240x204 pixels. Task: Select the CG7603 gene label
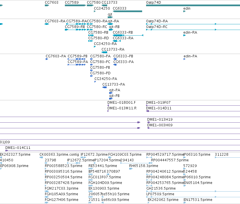tap(52, 3)
